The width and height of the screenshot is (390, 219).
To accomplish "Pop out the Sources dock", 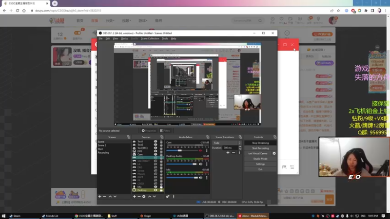I will tap(162, 137).
